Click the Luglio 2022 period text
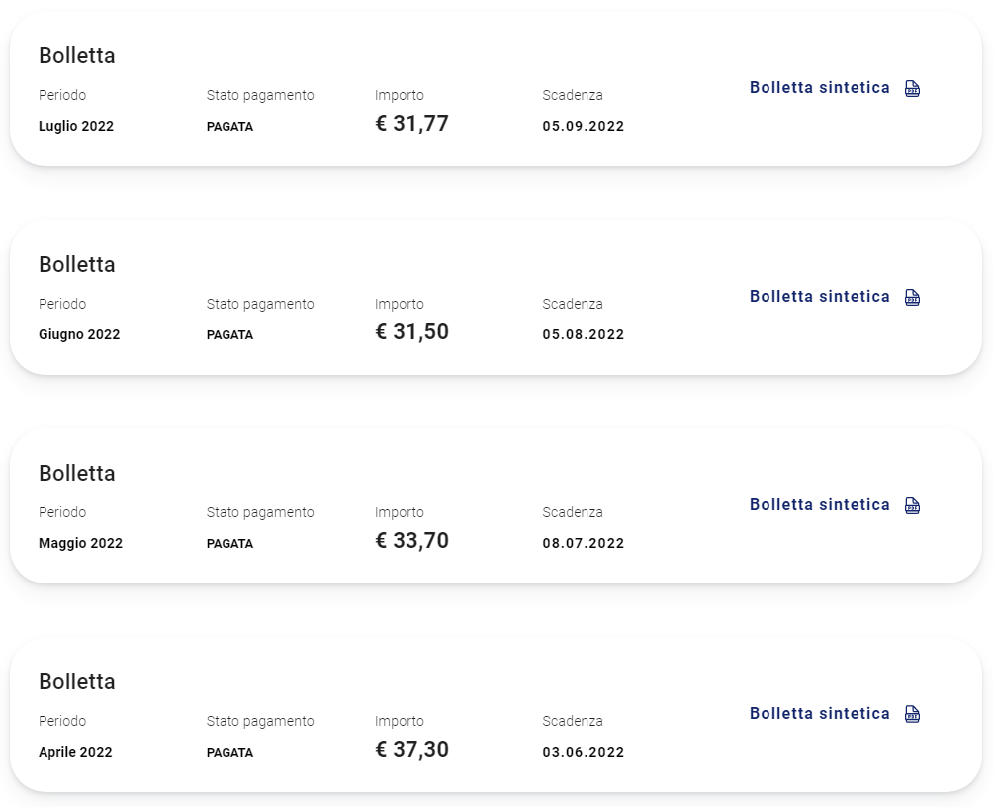Screen dimensions: 994x807 click(76, 126)
